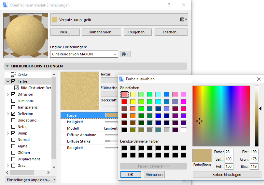Toggle the Reflexion checkbox
Viewport: 264px width, 185px height.
click(13, 114)
